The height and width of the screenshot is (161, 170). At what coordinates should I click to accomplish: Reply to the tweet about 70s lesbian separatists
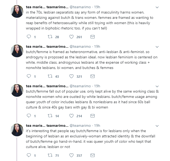point(29,37)
